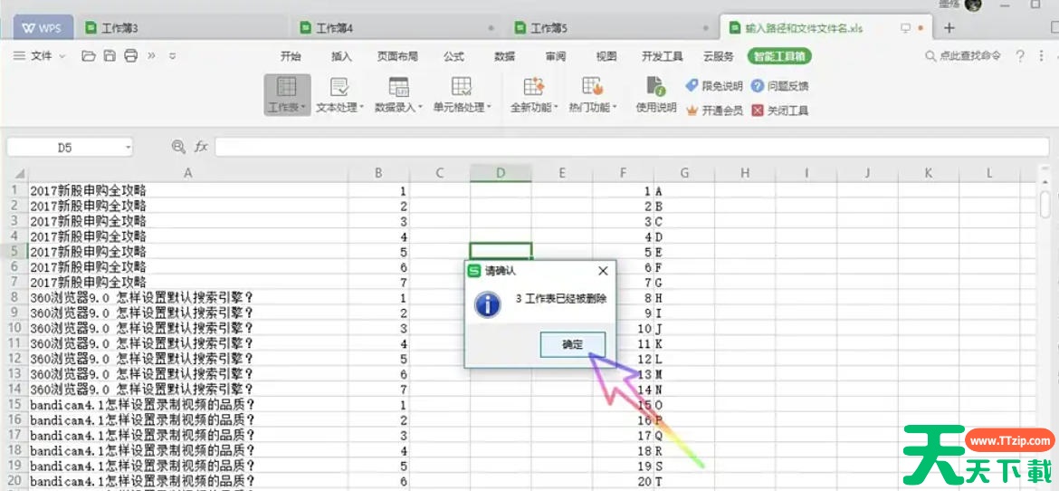
Task: Click cell G20 containing T
Action: click(x=684, y=482)
